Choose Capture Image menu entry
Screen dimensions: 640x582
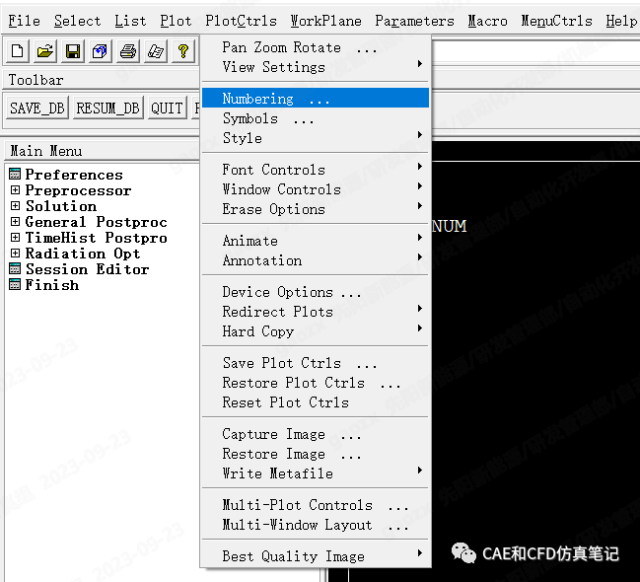(x=316, y=434)
